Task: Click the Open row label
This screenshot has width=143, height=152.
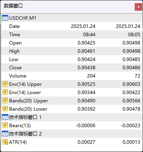Action: tap(15, 43)
